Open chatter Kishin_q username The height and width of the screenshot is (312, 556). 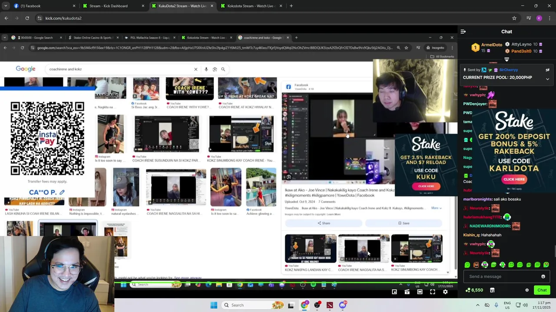click(x=471, y=235)
